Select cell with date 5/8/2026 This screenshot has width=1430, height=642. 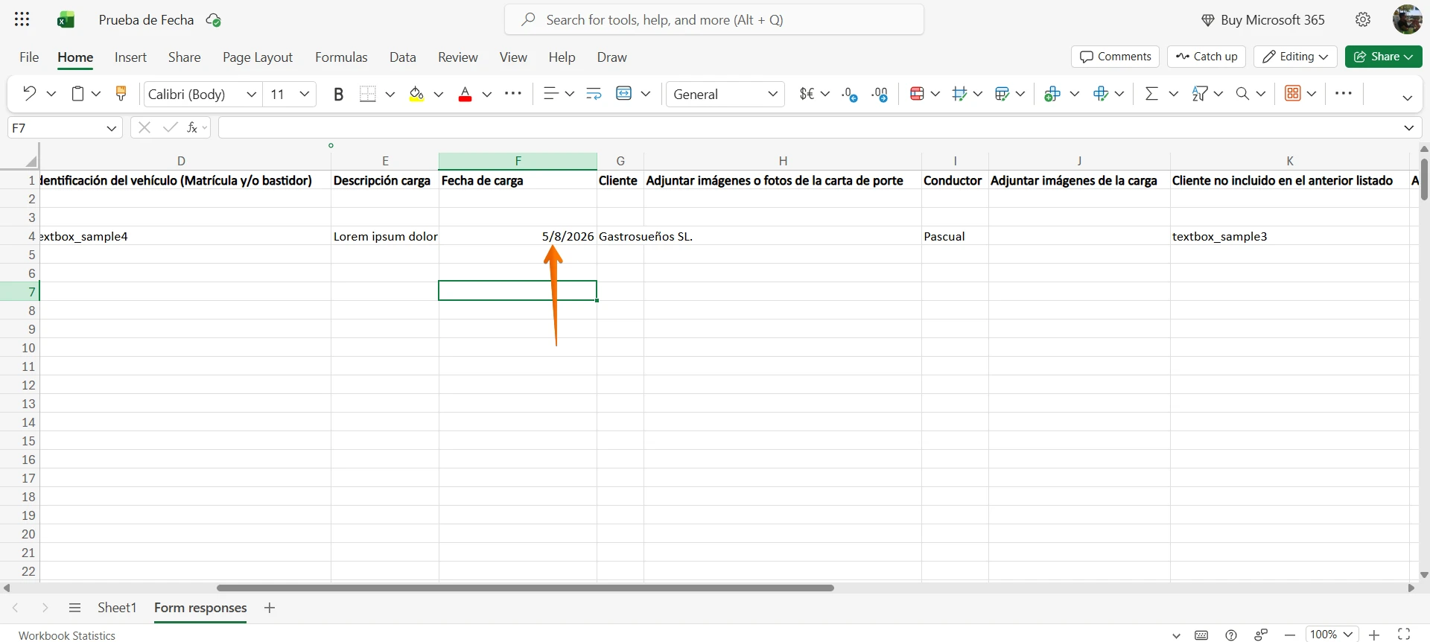coord(518,236)
